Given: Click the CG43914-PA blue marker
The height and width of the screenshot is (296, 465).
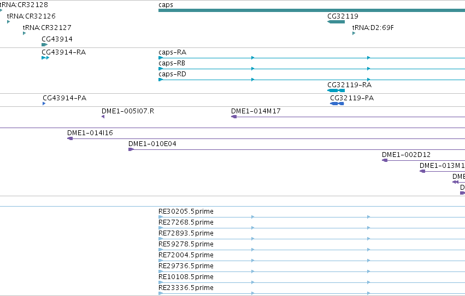Looking at the screenshot, I should click(x=44, y=104).
